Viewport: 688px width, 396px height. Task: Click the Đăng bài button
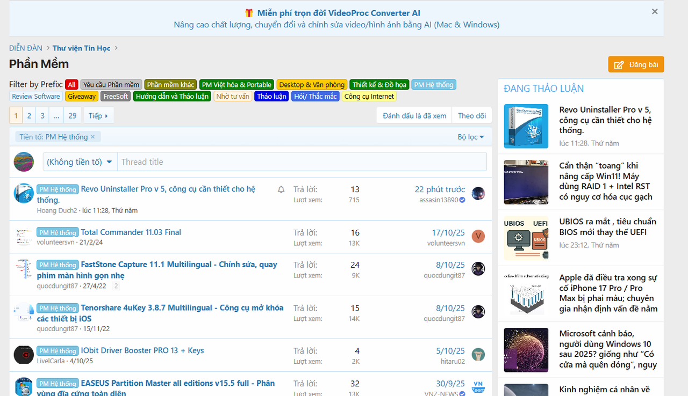[636, 64]
